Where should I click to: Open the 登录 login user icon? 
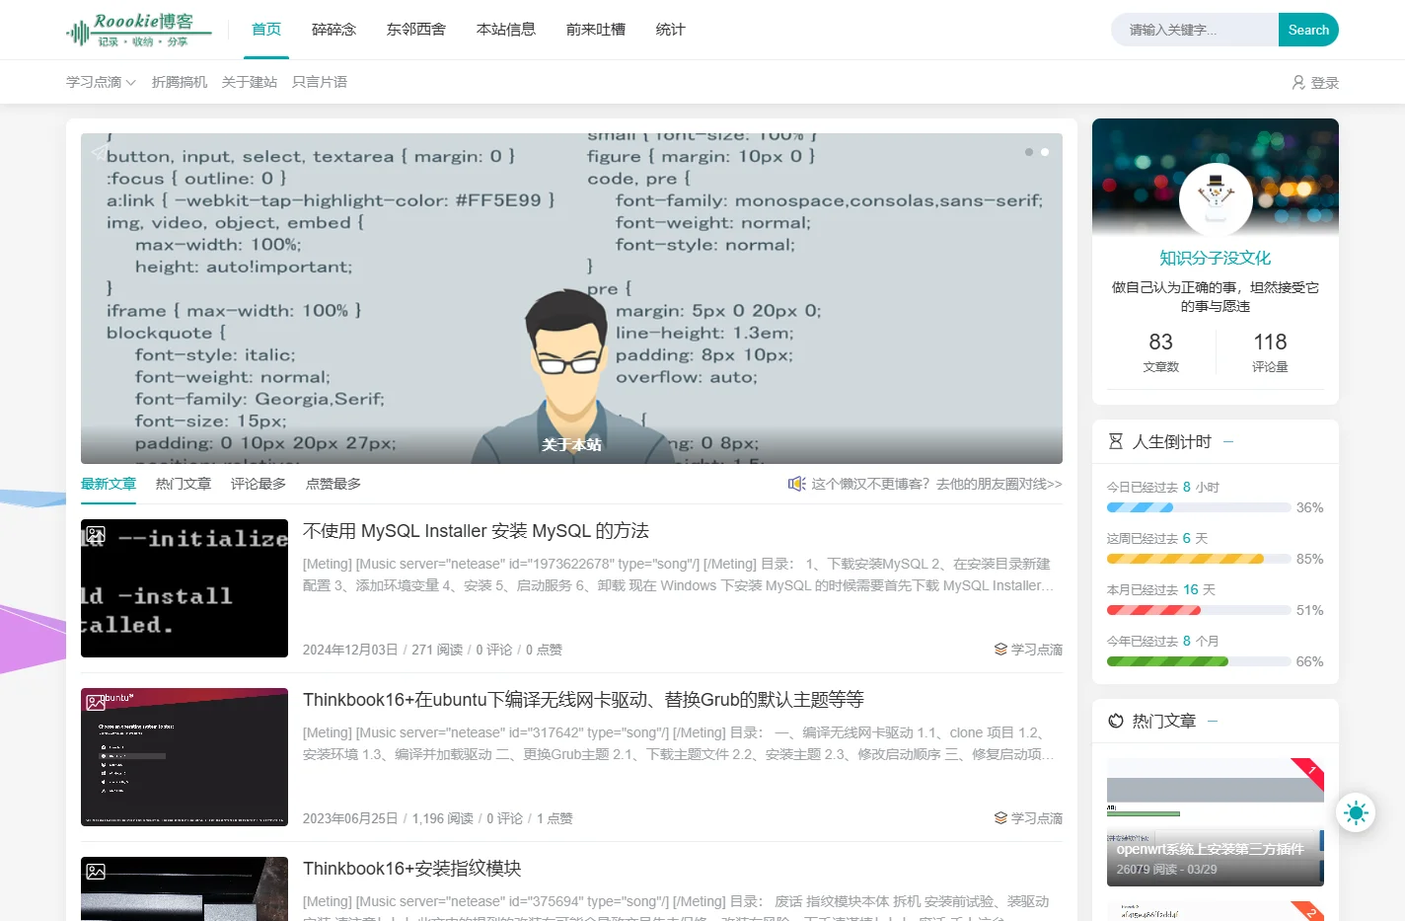1298,83
